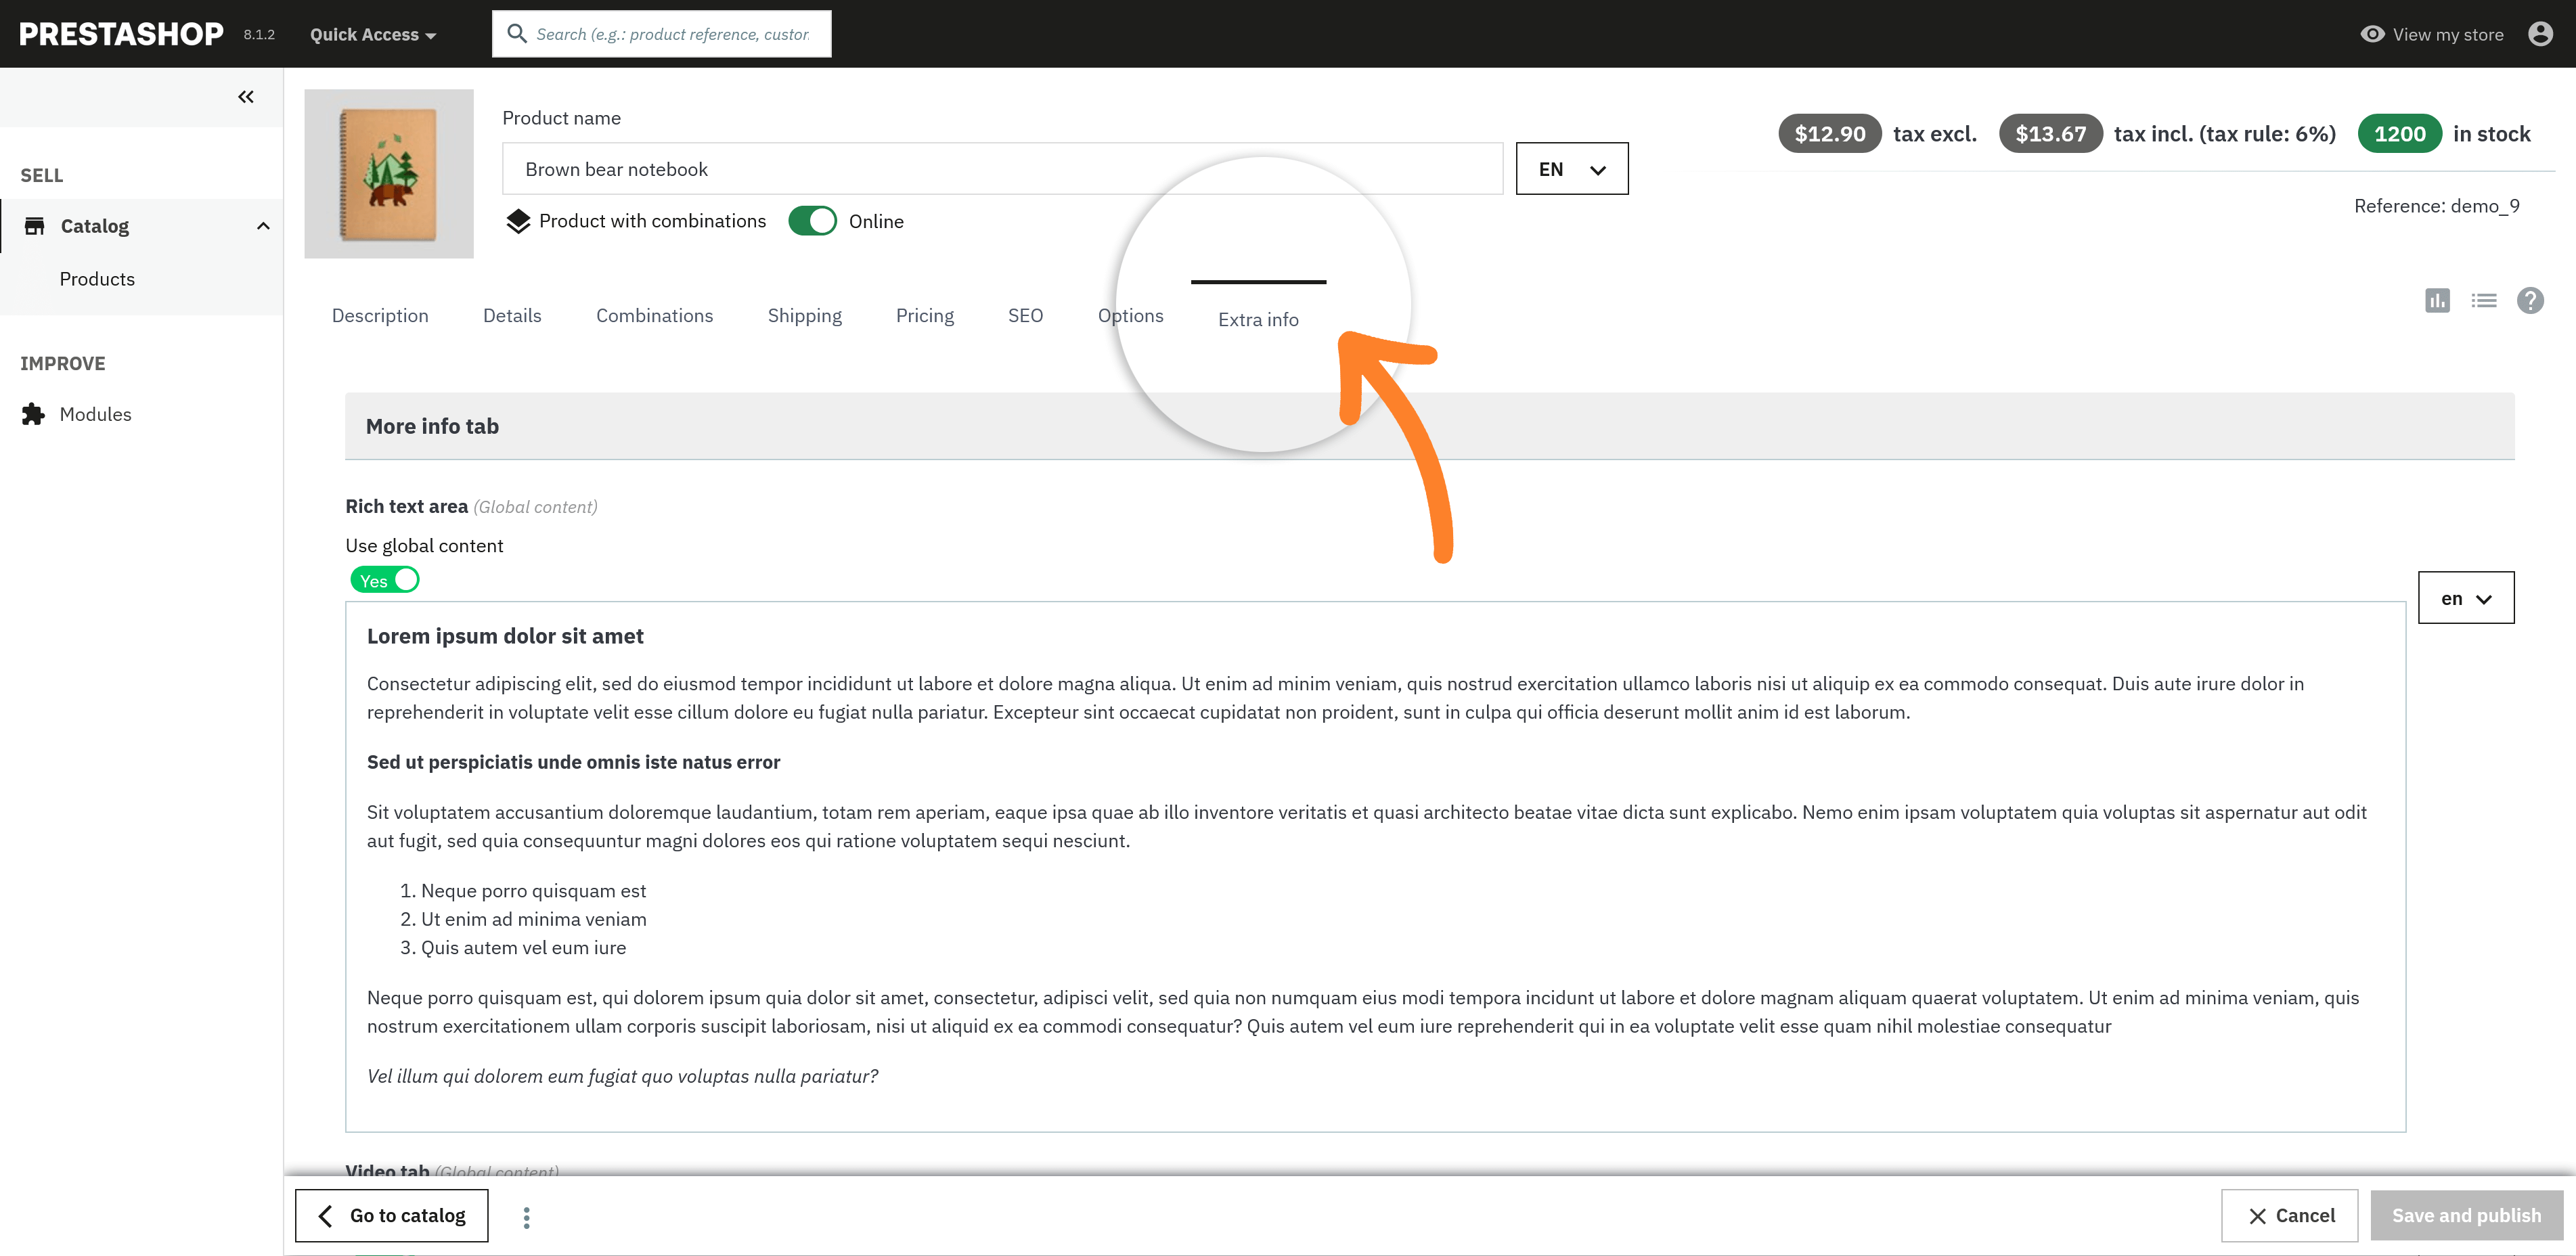The width and height of the screenshot is (2576, 1256).
Task: Click the italic Vel illum qui dolorem line
Action: (622, 1076)
